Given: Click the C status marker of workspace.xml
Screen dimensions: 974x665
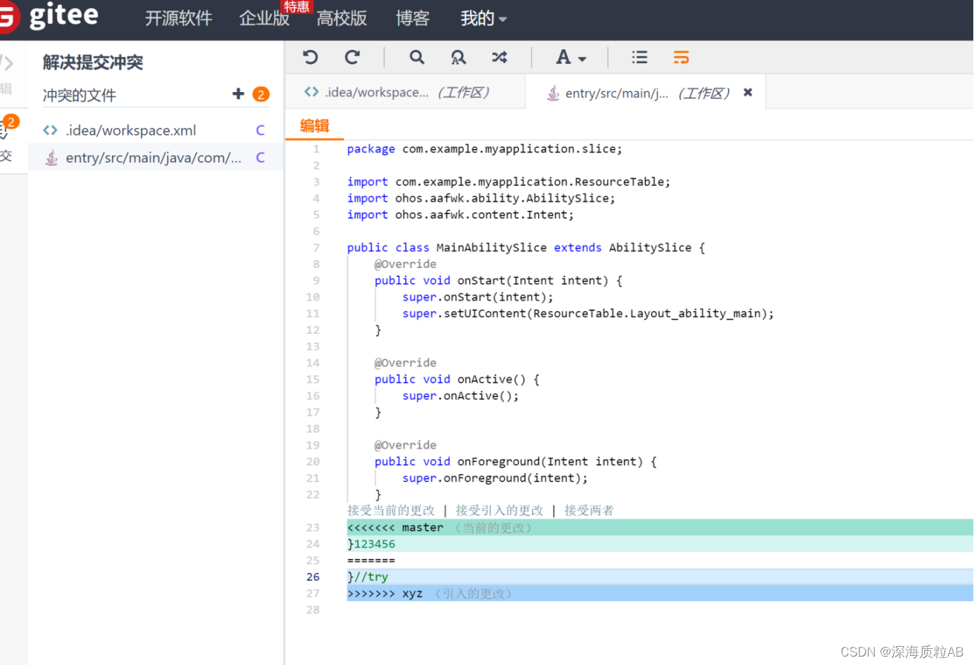Looking at the screenshot, I should tap(260, 130).
